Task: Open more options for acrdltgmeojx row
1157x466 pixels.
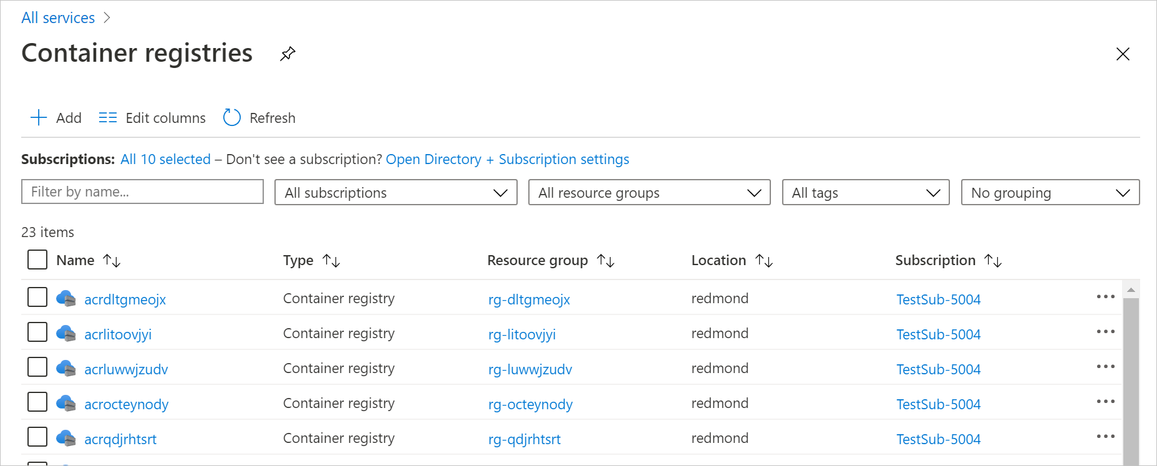Action: pos(1105,297)
